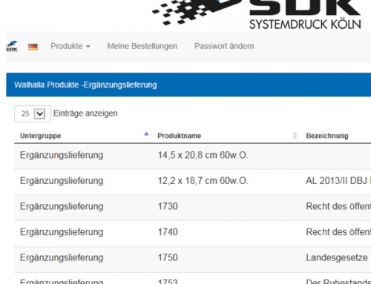
Task: Sort by Untergruppe column header
Action: pyautogui.click(x=41, y=136)
